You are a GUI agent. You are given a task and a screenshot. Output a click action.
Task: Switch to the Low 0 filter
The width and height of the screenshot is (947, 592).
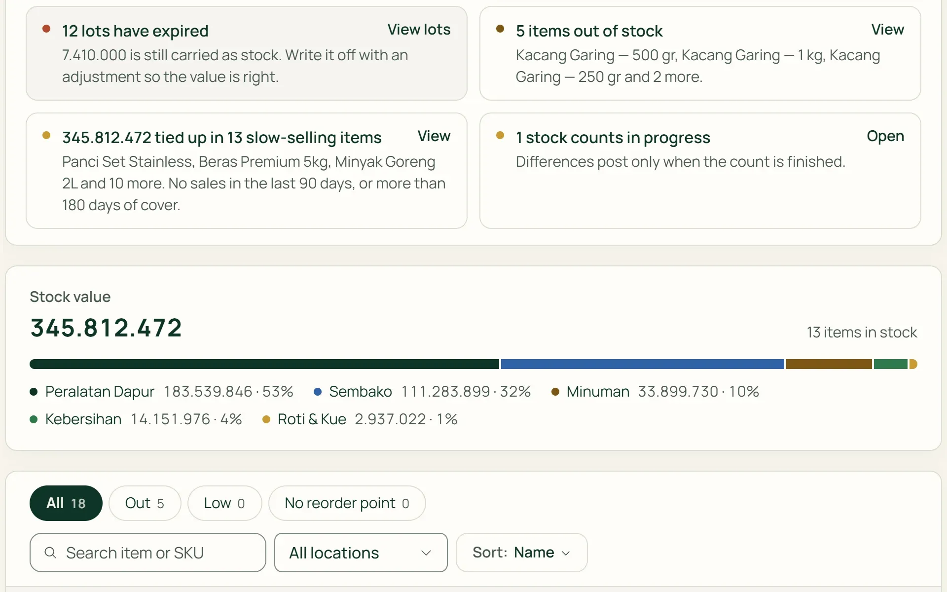[224, 503]
